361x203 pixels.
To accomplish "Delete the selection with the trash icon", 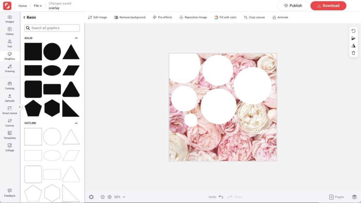I will tap(354, 53).
